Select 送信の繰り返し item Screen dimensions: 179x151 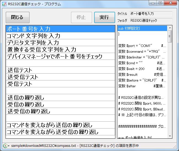pyautogui.click(x=60, y=97)
